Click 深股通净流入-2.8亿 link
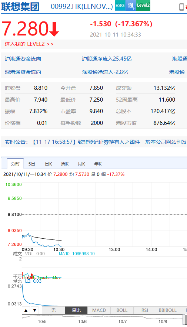 click(x=105, y=72)
